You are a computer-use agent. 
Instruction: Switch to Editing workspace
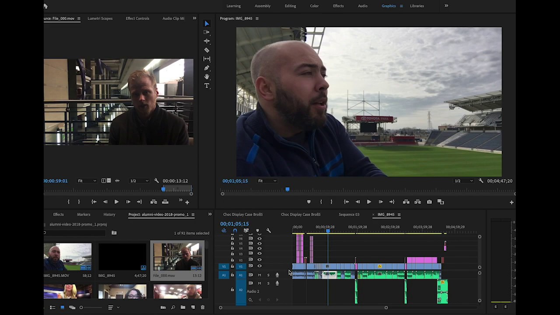290,6
